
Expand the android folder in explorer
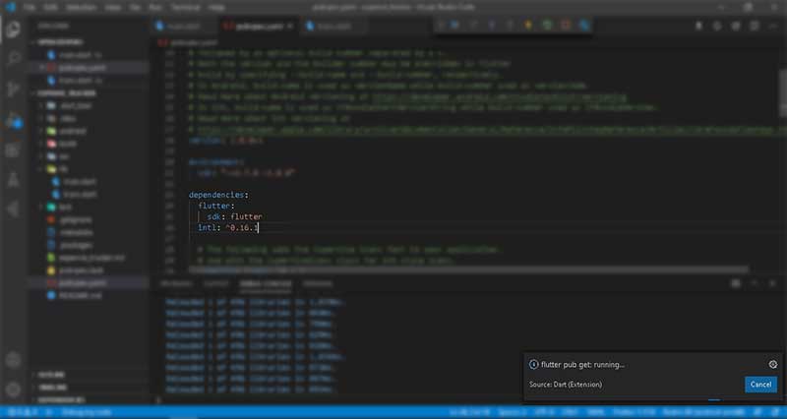(x=67, y=130)
